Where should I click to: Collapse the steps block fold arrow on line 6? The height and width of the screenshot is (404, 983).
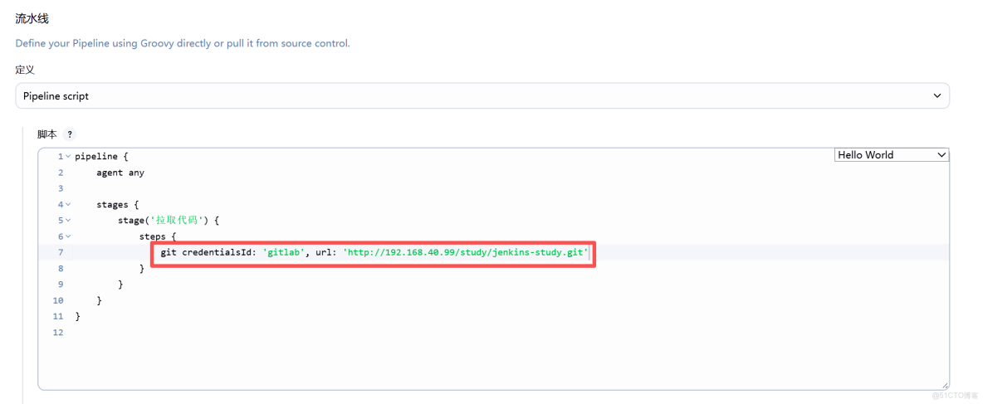pyautogui.click(x=68, y=236)
